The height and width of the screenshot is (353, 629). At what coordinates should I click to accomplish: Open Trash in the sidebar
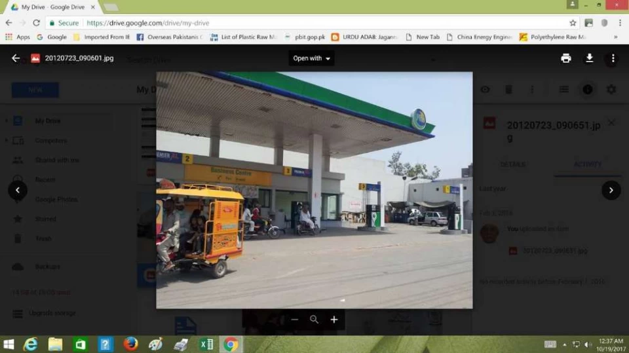click(x=43, y=238)
